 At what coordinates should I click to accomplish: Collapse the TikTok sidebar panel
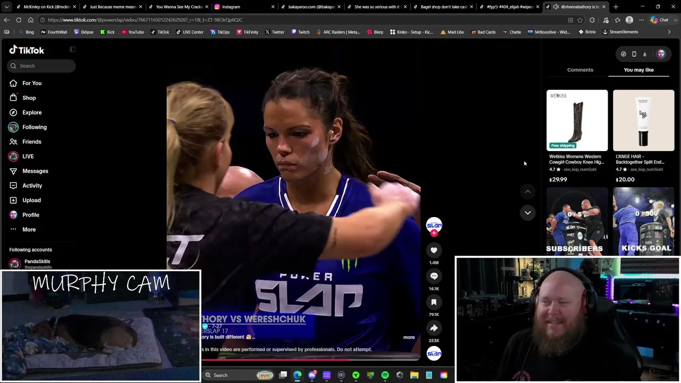pyautogui.click(x=72, y=49)
